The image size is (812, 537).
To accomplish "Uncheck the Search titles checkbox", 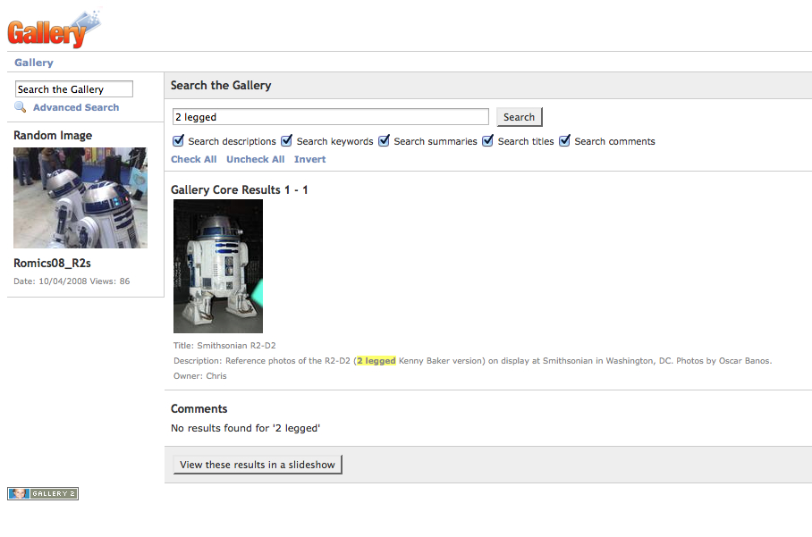I will point(487,140).
